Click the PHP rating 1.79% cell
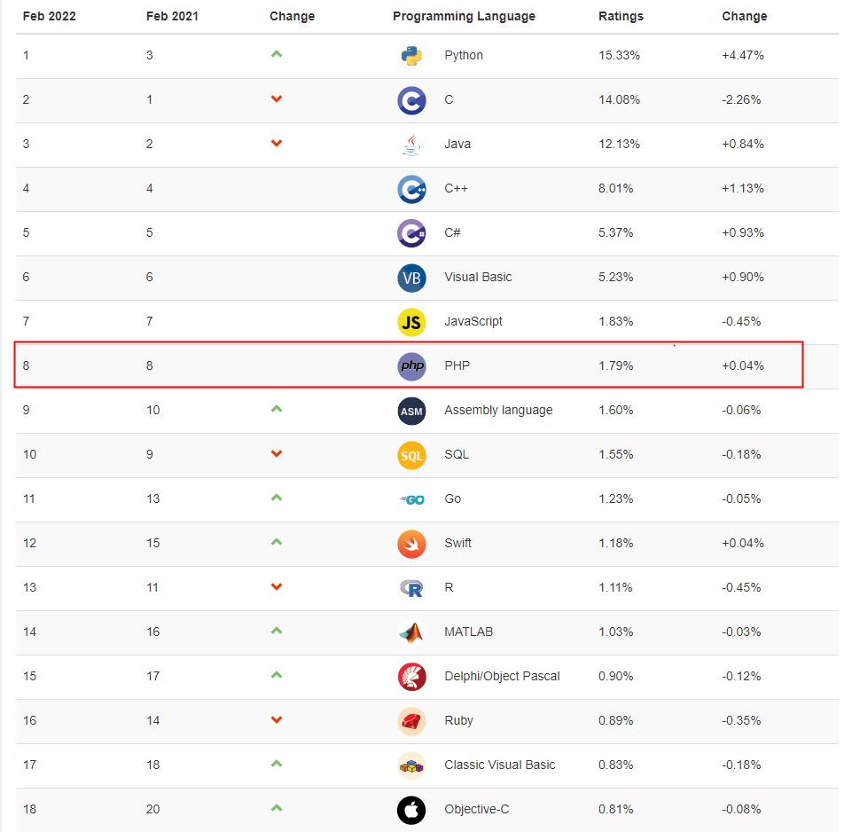 pos(615,365)
